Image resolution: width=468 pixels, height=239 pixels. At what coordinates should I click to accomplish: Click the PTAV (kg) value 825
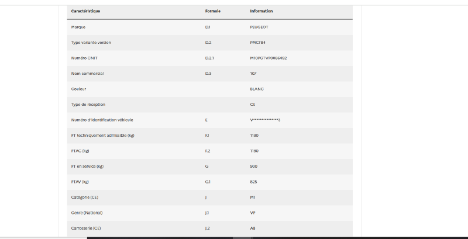tap(253, 182)
